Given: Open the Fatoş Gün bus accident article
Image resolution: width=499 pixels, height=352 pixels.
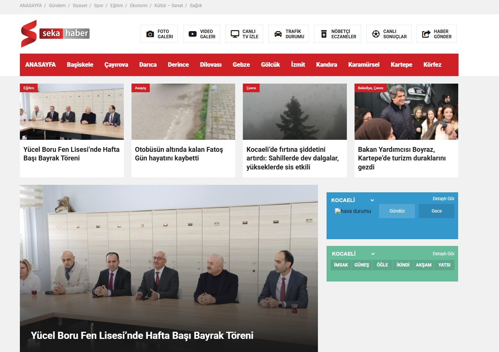Looking at the screenshot, I should pos(179,154).
